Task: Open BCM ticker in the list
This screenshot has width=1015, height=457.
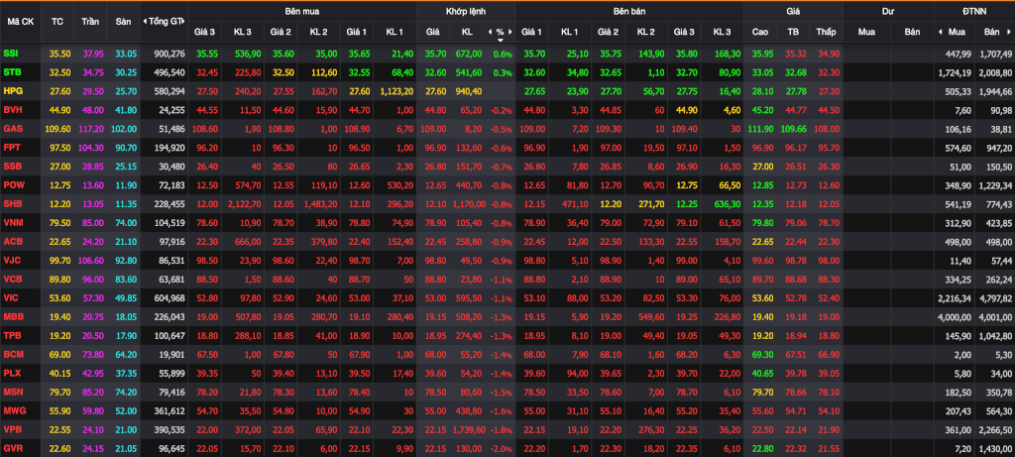Action: [12, 354]
